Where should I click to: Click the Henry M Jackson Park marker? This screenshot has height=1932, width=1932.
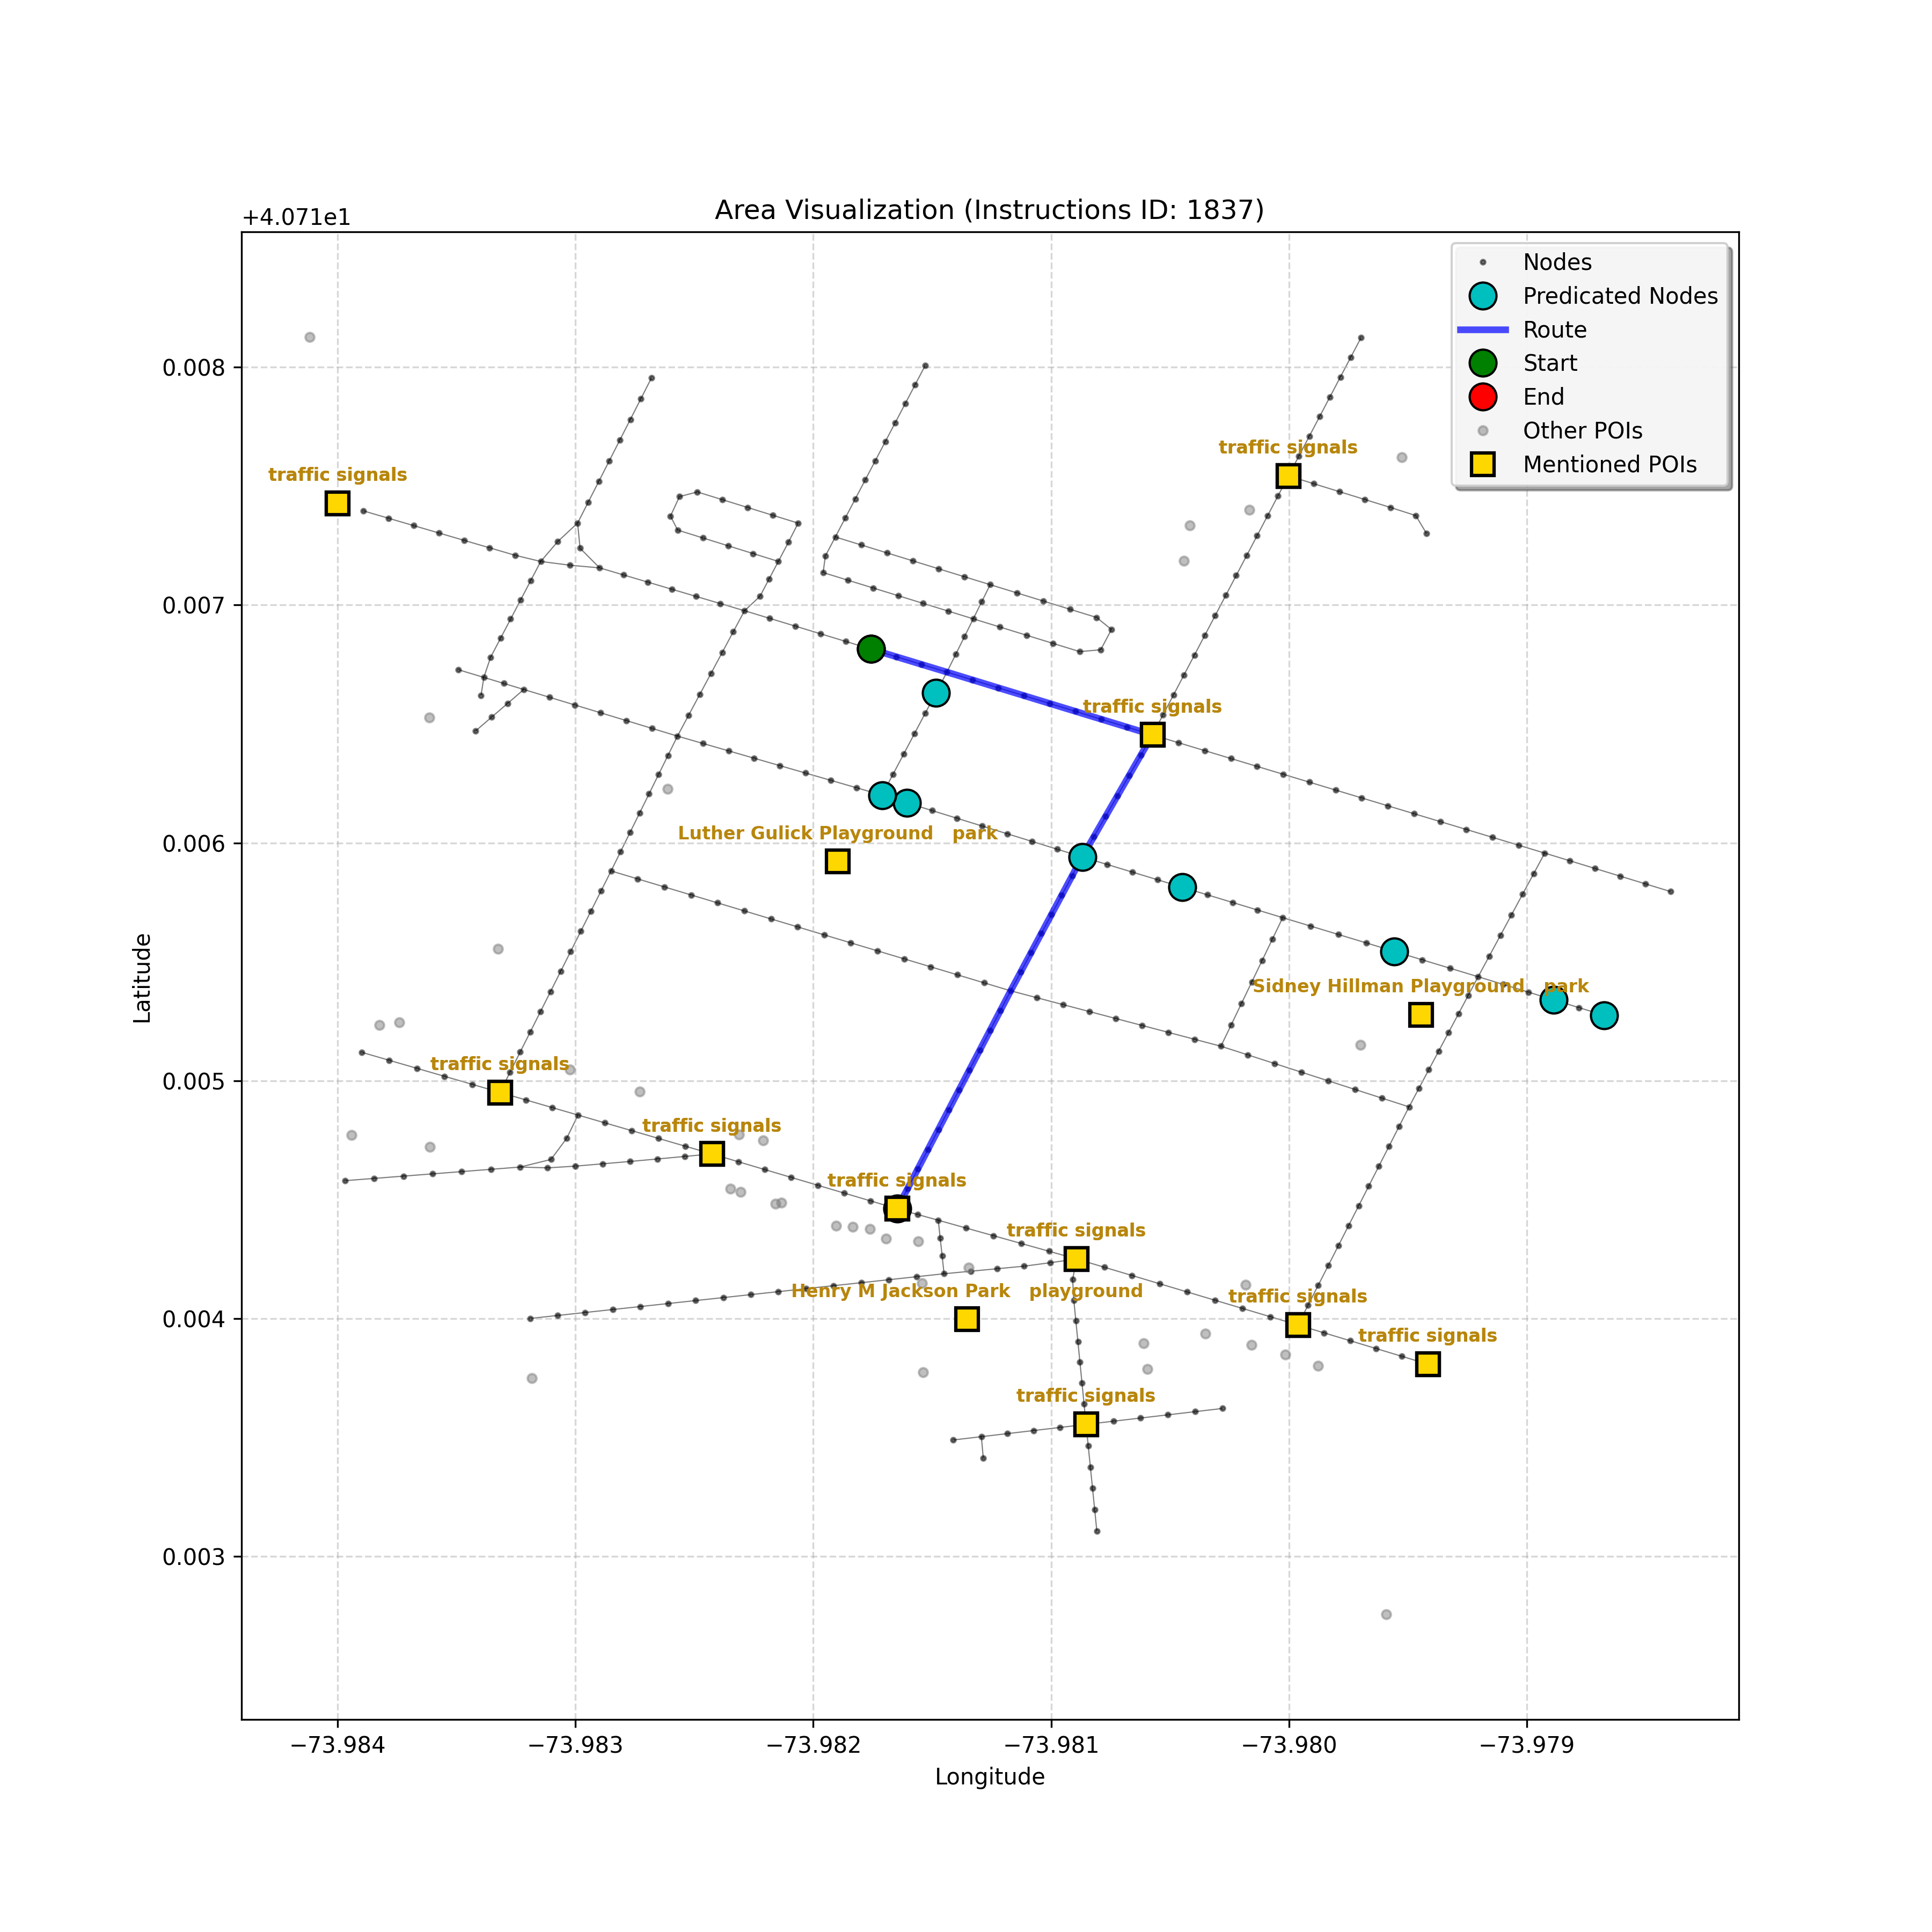point(966,1319)
